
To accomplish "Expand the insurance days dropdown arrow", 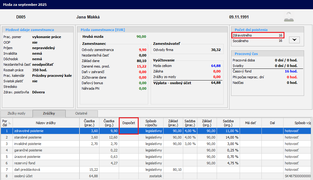I will pos(294,40).
